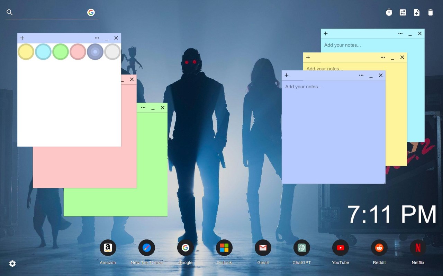The image size is (443, 276).
Task: Open the timer icon in top toolbar
Action: [x=389, y=12]
